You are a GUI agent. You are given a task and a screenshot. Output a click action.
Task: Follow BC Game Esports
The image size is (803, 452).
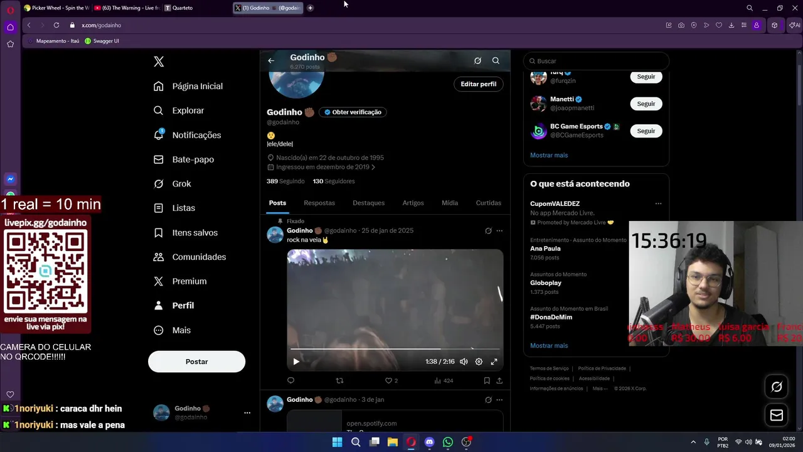pyautogui.click(x=646, y=131)
